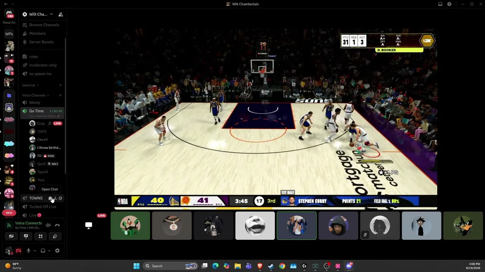The width and height of the screenshot is (485, 272).
Task: Watch DJay's LIVE stream badge
Action: (57, 124)
